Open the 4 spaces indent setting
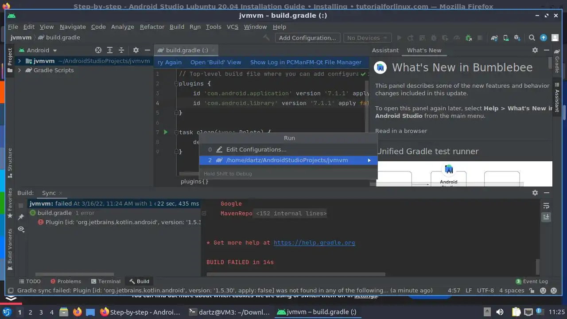The height and width of the screenshot is (319, 567). [512, 291]
